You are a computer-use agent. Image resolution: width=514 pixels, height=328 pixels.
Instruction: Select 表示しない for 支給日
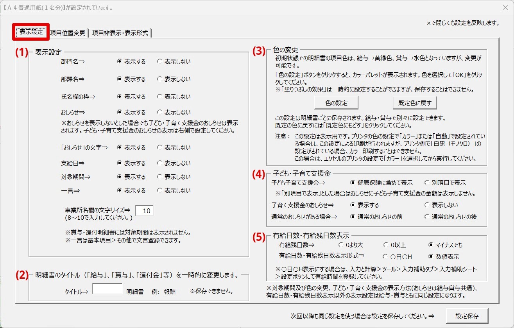pyautogui.click(x=174, y=163)
